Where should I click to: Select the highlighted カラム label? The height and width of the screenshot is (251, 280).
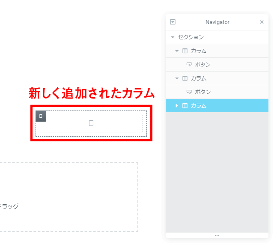click(x=199, y=106)
